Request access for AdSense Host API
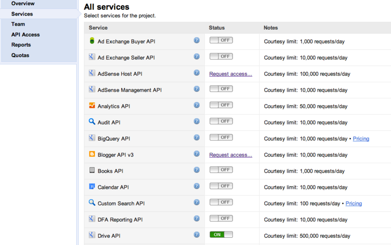Viewport: 391px width, 245px height. click(x=231, y=74)
